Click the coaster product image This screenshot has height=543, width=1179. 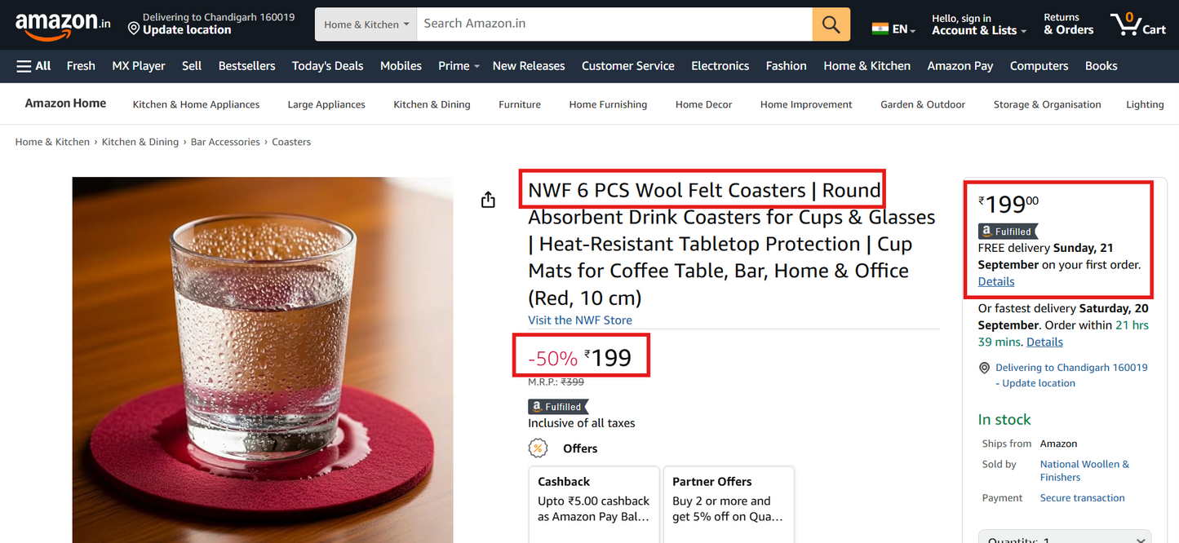(262, 360)
